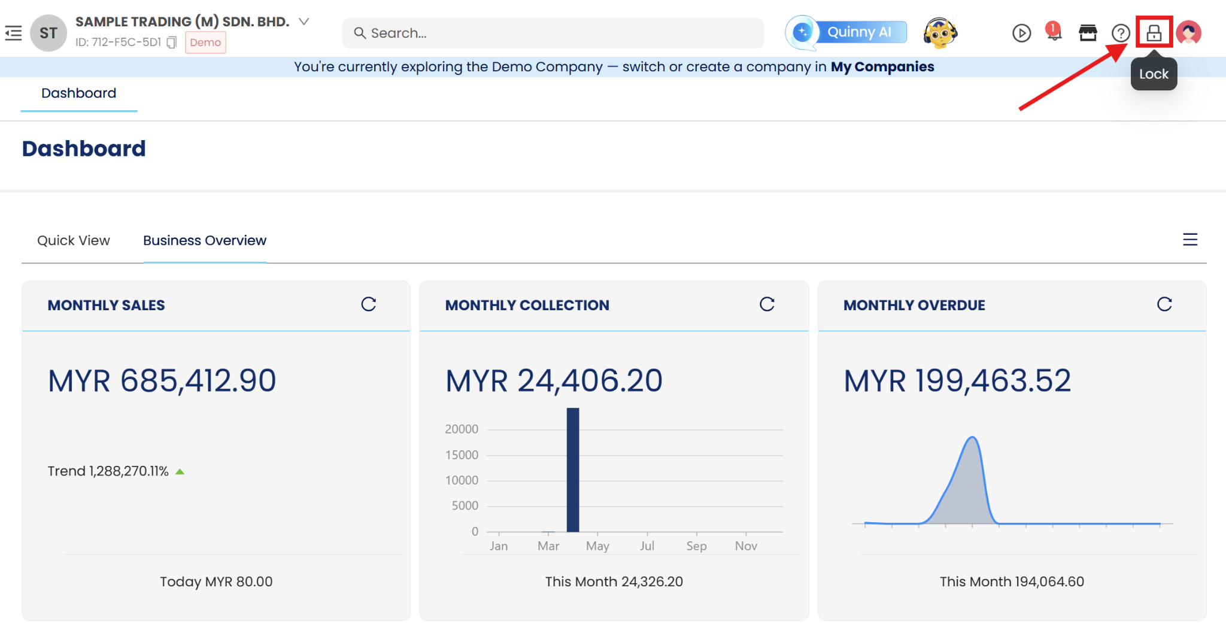Open the notifications bell
This screenshot has height=630, width=1226.
tap(1054, 32)
